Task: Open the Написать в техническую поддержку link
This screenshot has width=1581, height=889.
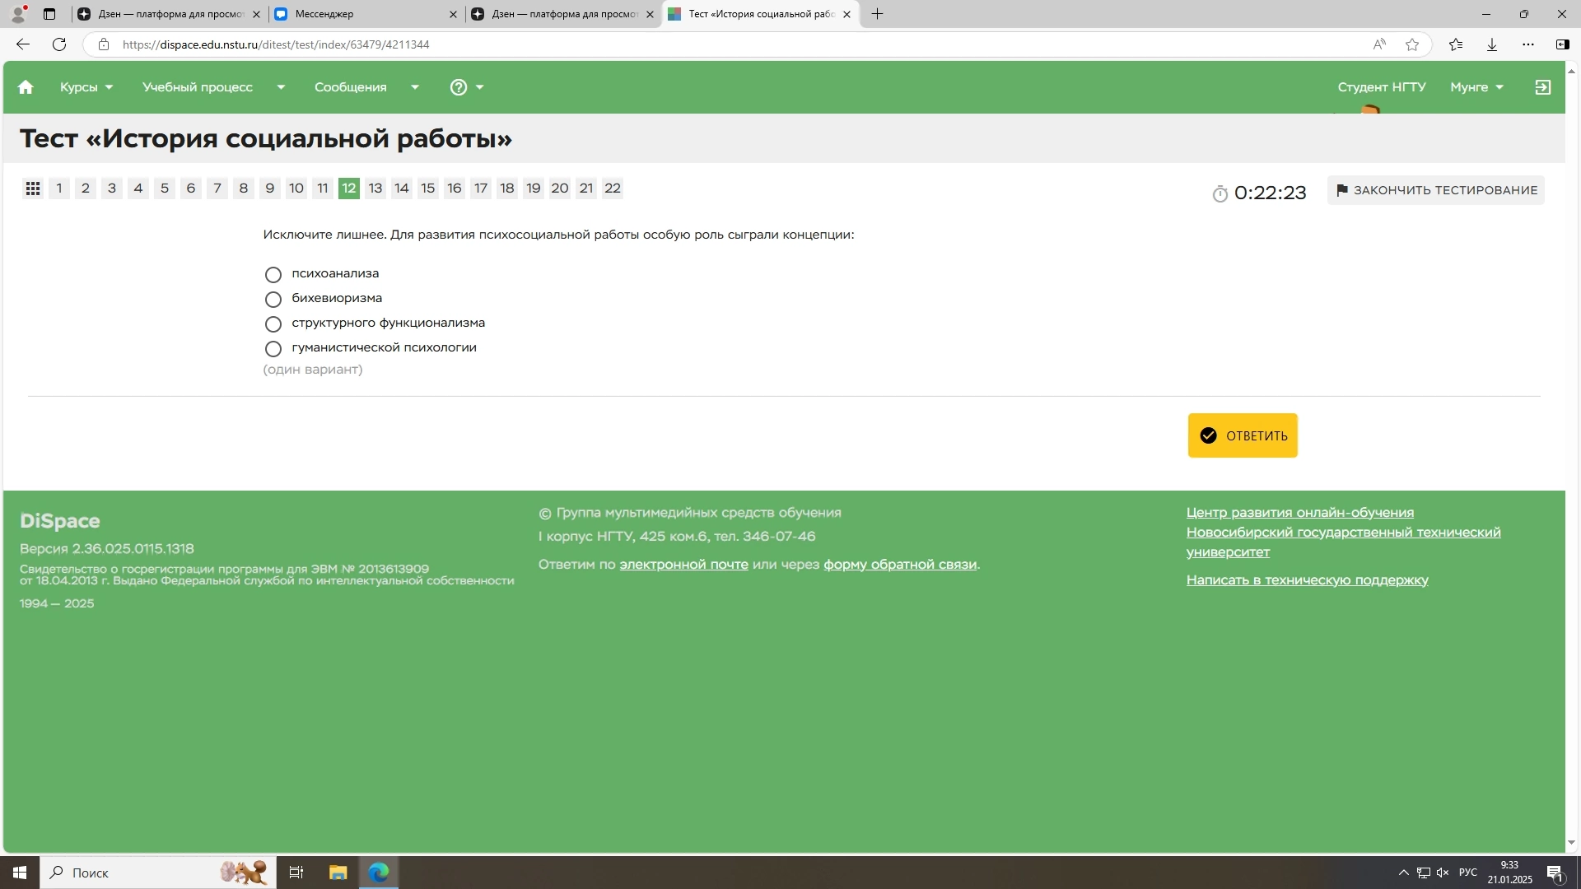Action: [x=1308, y=580]
